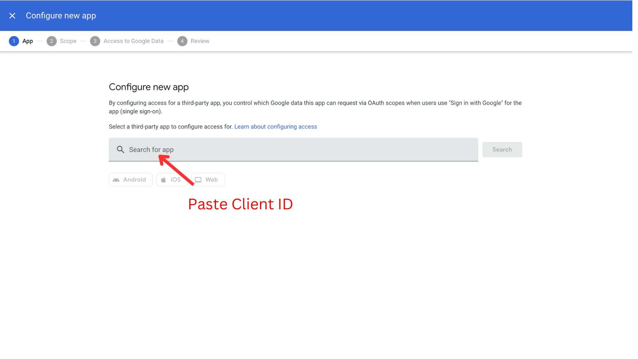The image size is (638, 359).
Task: Click step 2 circle icon
Action: tap(51, 41)
